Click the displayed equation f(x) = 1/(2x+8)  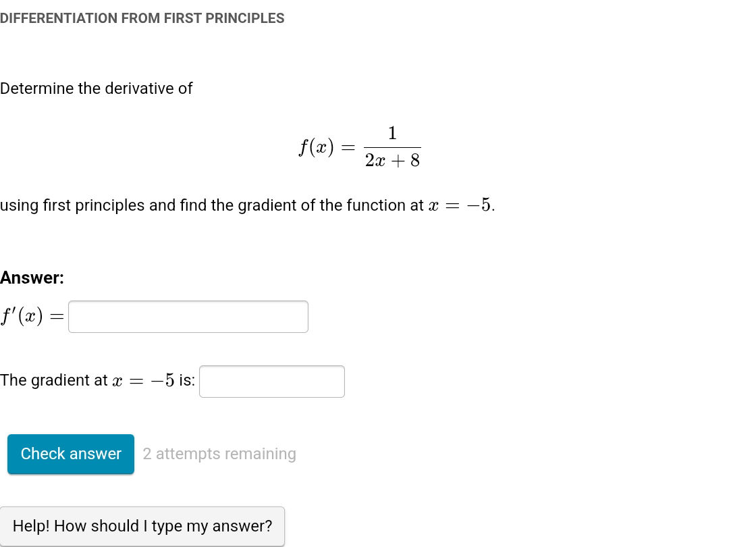point(359,146)
